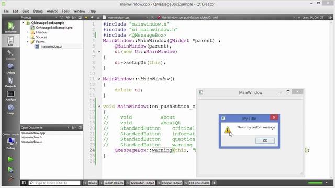
Task: Open the Analyze mode
Action: click(10, 96)
